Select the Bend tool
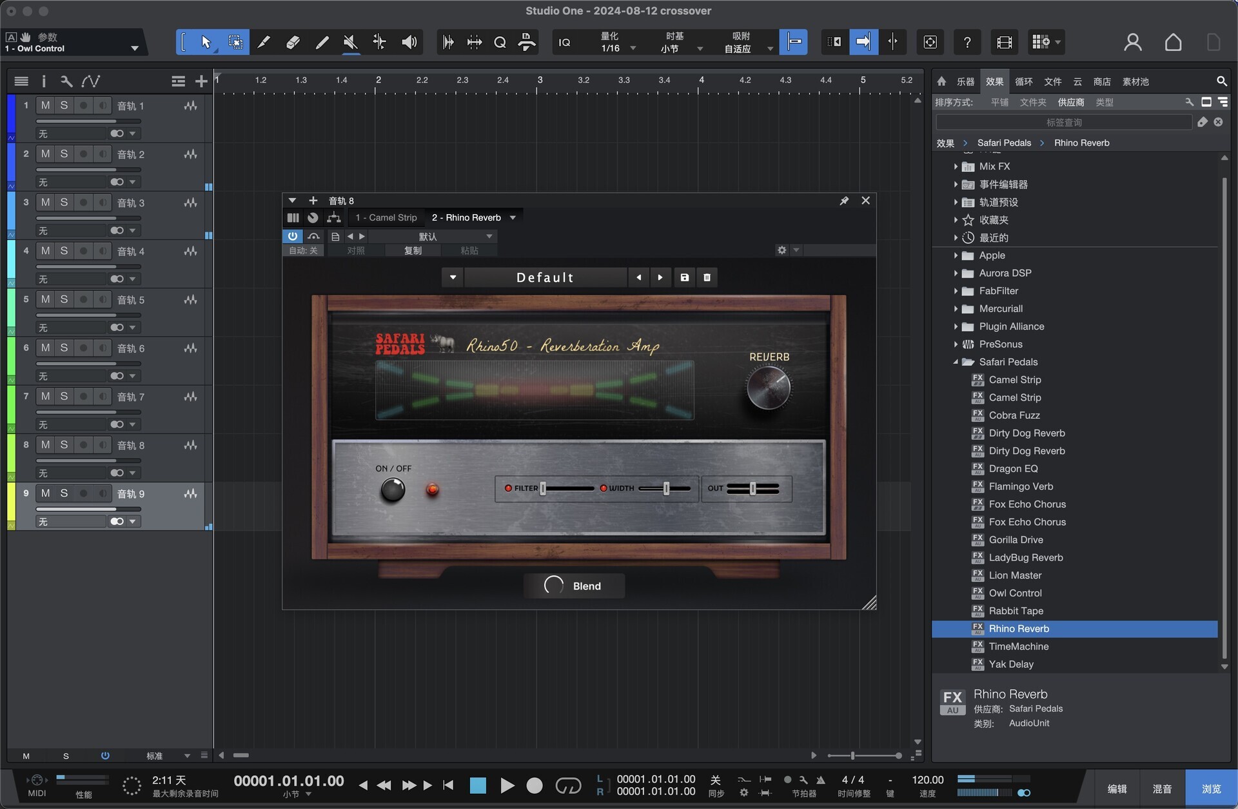This screenshot has width=1238, height=809. pos(380,43)
